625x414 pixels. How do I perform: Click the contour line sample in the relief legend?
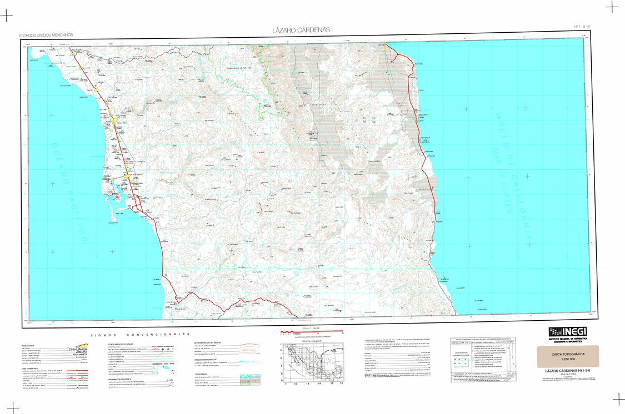(x=249, y=344)
